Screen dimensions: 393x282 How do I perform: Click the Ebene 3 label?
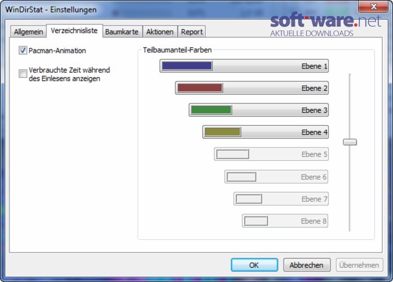point(314,111)
